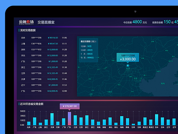Click the 今日交易 4800 万元 statistic
This screenshot has width=178, height=134.
pyautogui.click(x=135, y=22)
